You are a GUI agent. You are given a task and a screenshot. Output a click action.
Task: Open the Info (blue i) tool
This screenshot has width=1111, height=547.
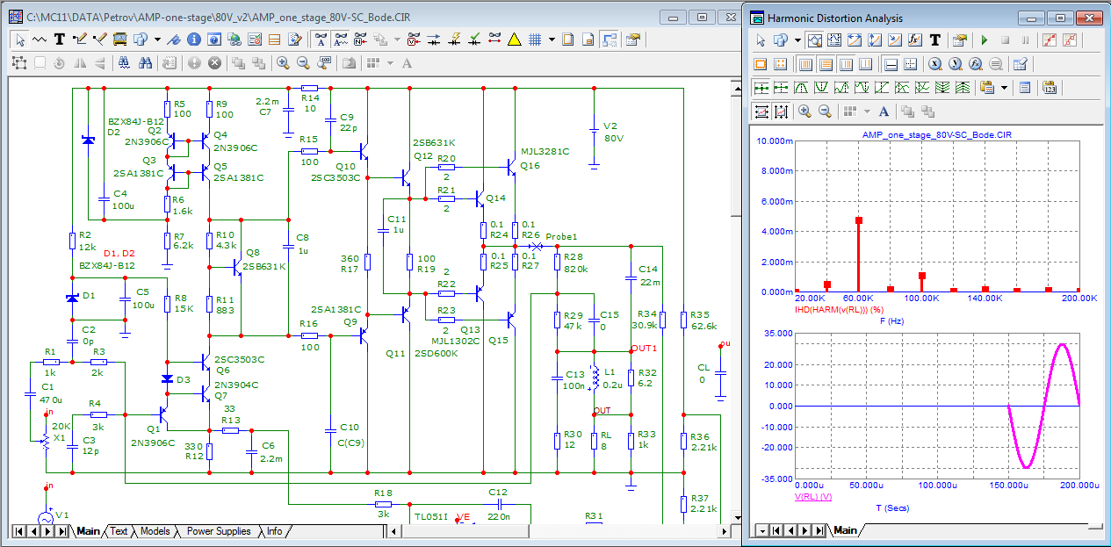(192, 40)
